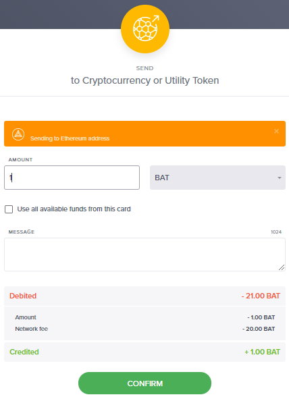Grab the message box resize handle
Screen dimensions: 289x397
[x=282, y=267]
